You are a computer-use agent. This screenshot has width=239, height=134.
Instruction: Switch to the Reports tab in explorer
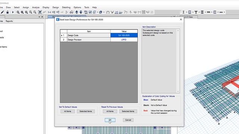[x=9, y=21]
